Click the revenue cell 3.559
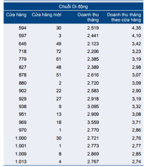This screenshot has width=149, height=167. pyautogui.click(x=93, y=122)
